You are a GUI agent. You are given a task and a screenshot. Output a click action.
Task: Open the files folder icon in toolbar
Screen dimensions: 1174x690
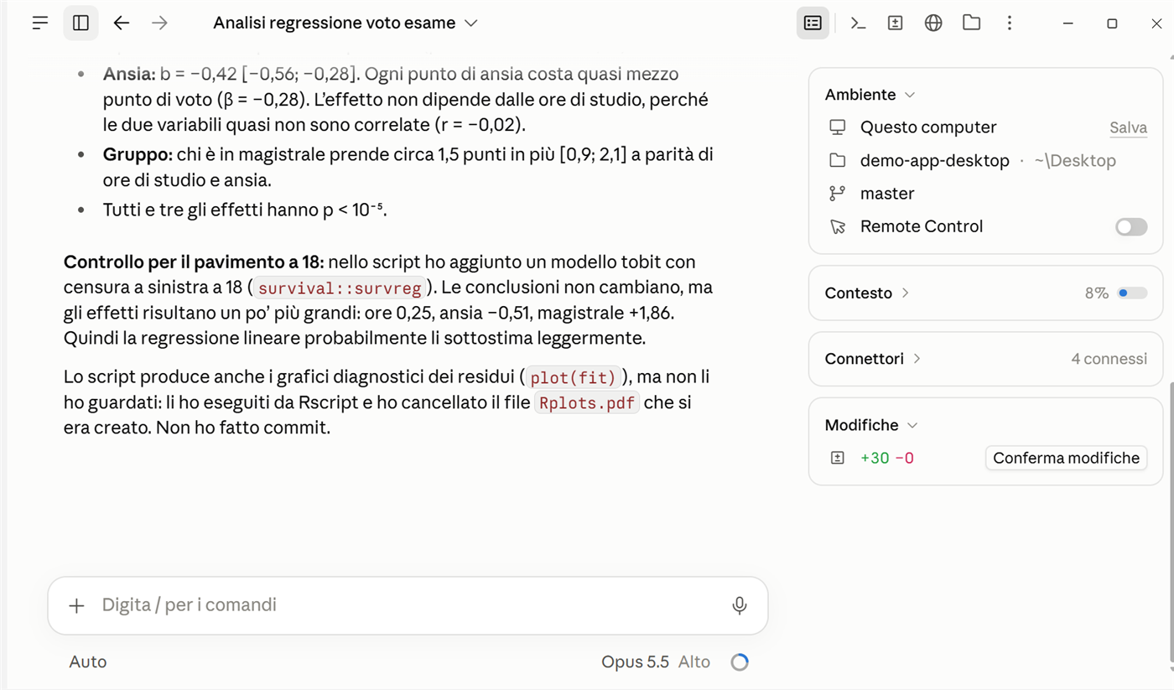971,23
